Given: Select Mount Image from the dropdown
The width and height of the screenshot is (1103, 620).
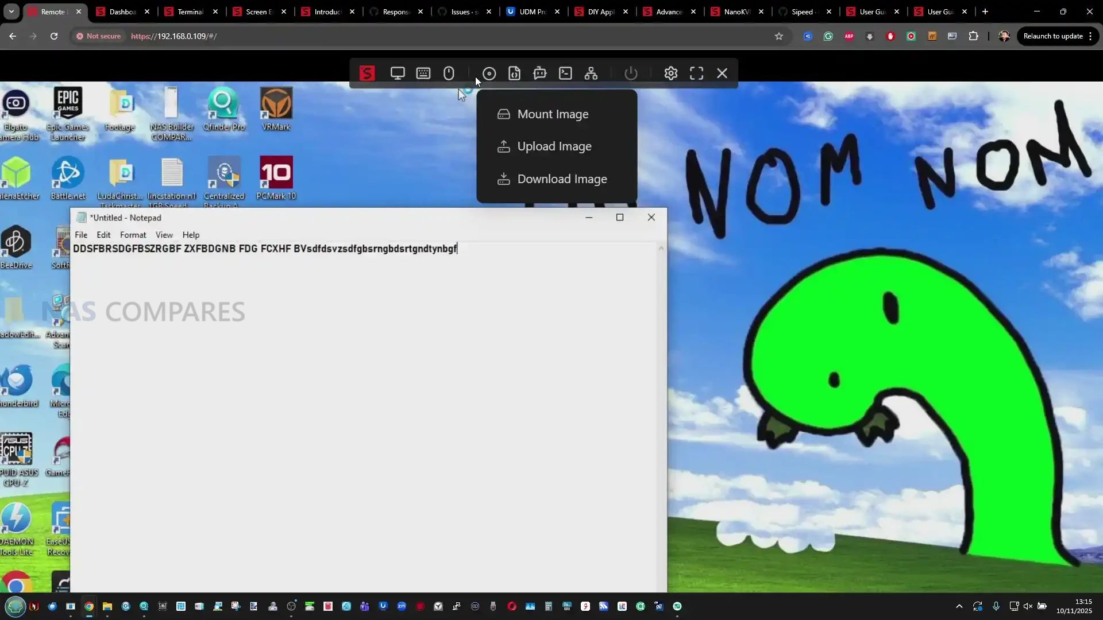Looking at the screenshot, I should pyautogui.click(x=553, y=114).
